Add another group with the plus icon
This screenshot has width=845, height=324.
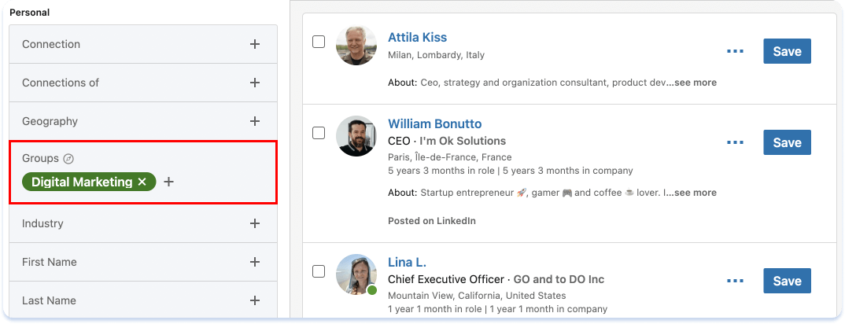[x=169, y=182]
